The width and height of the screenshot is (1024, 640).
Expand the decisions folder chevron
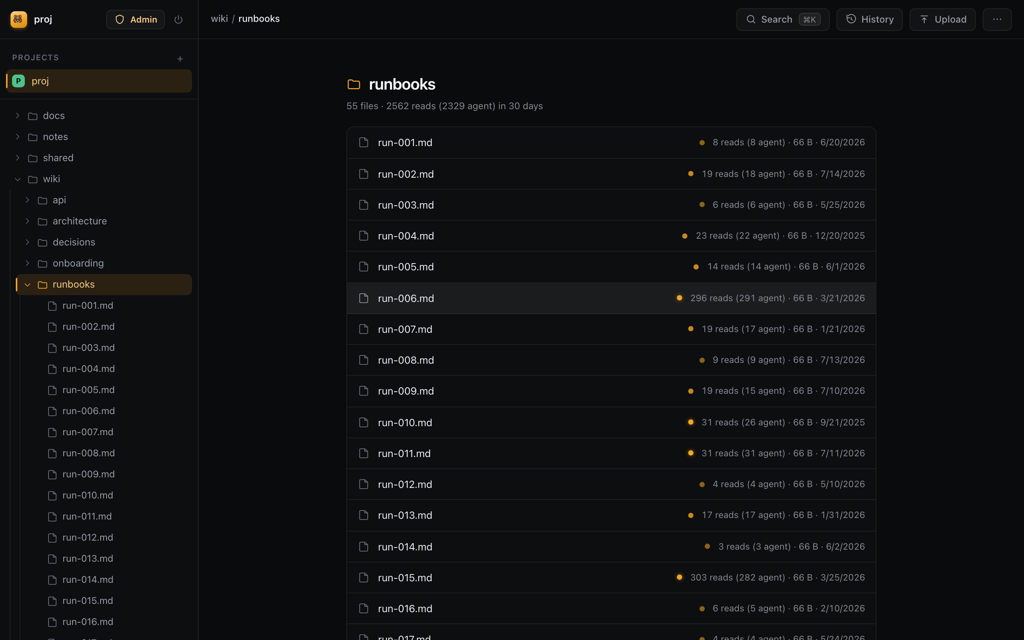[27, 242]
